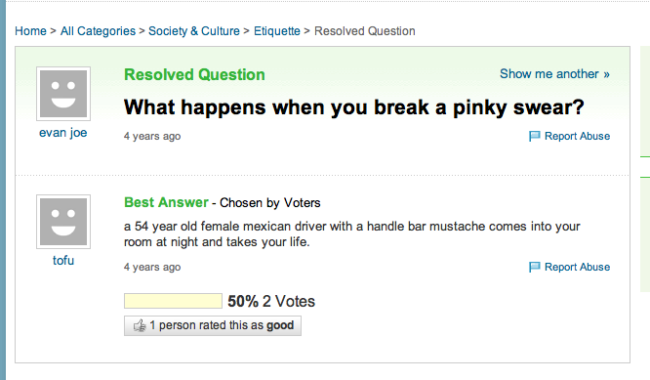Go to All Categories breadcrumb
Screen dimensions: 650x380
pos(98,31)
